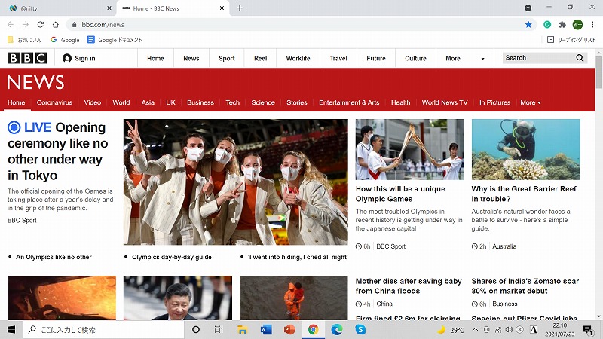Open 'An Olympics like no other' link
This screenshot has width=603, height=339.
[54, 257]
